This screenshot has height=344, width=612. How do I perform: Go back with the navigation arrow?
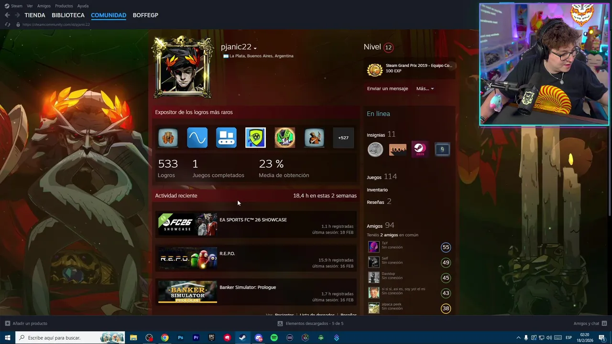(x=7, y=15)
